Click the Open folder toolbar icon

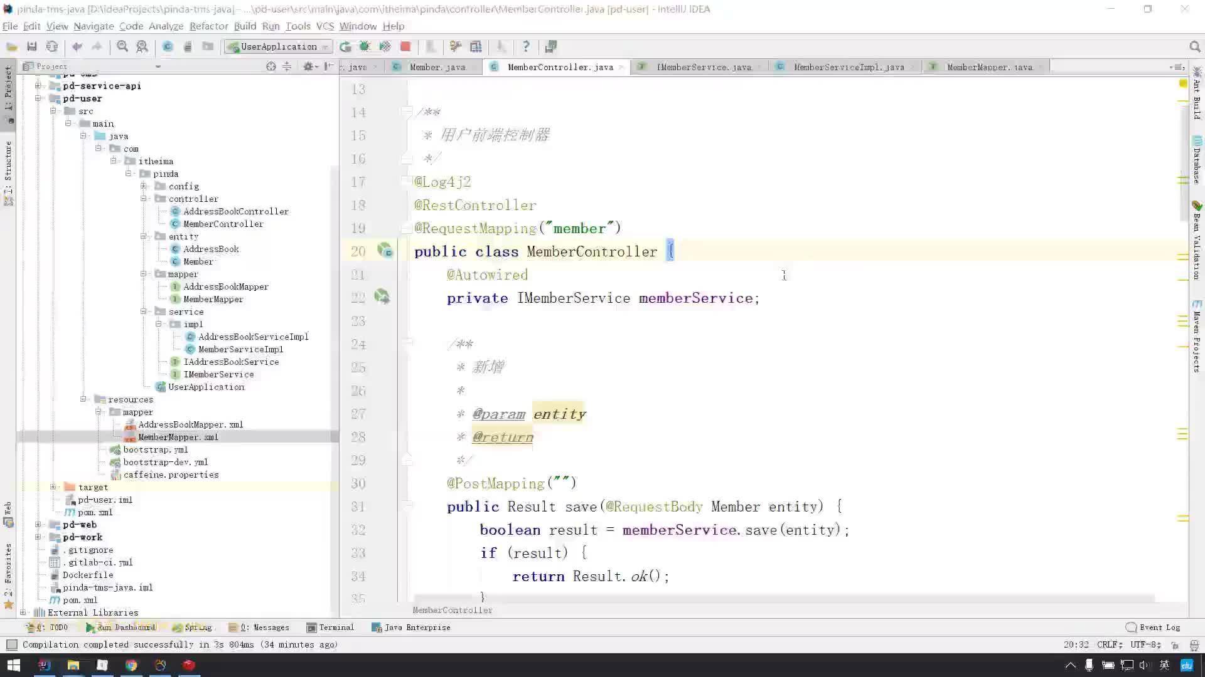click(12, 46)
